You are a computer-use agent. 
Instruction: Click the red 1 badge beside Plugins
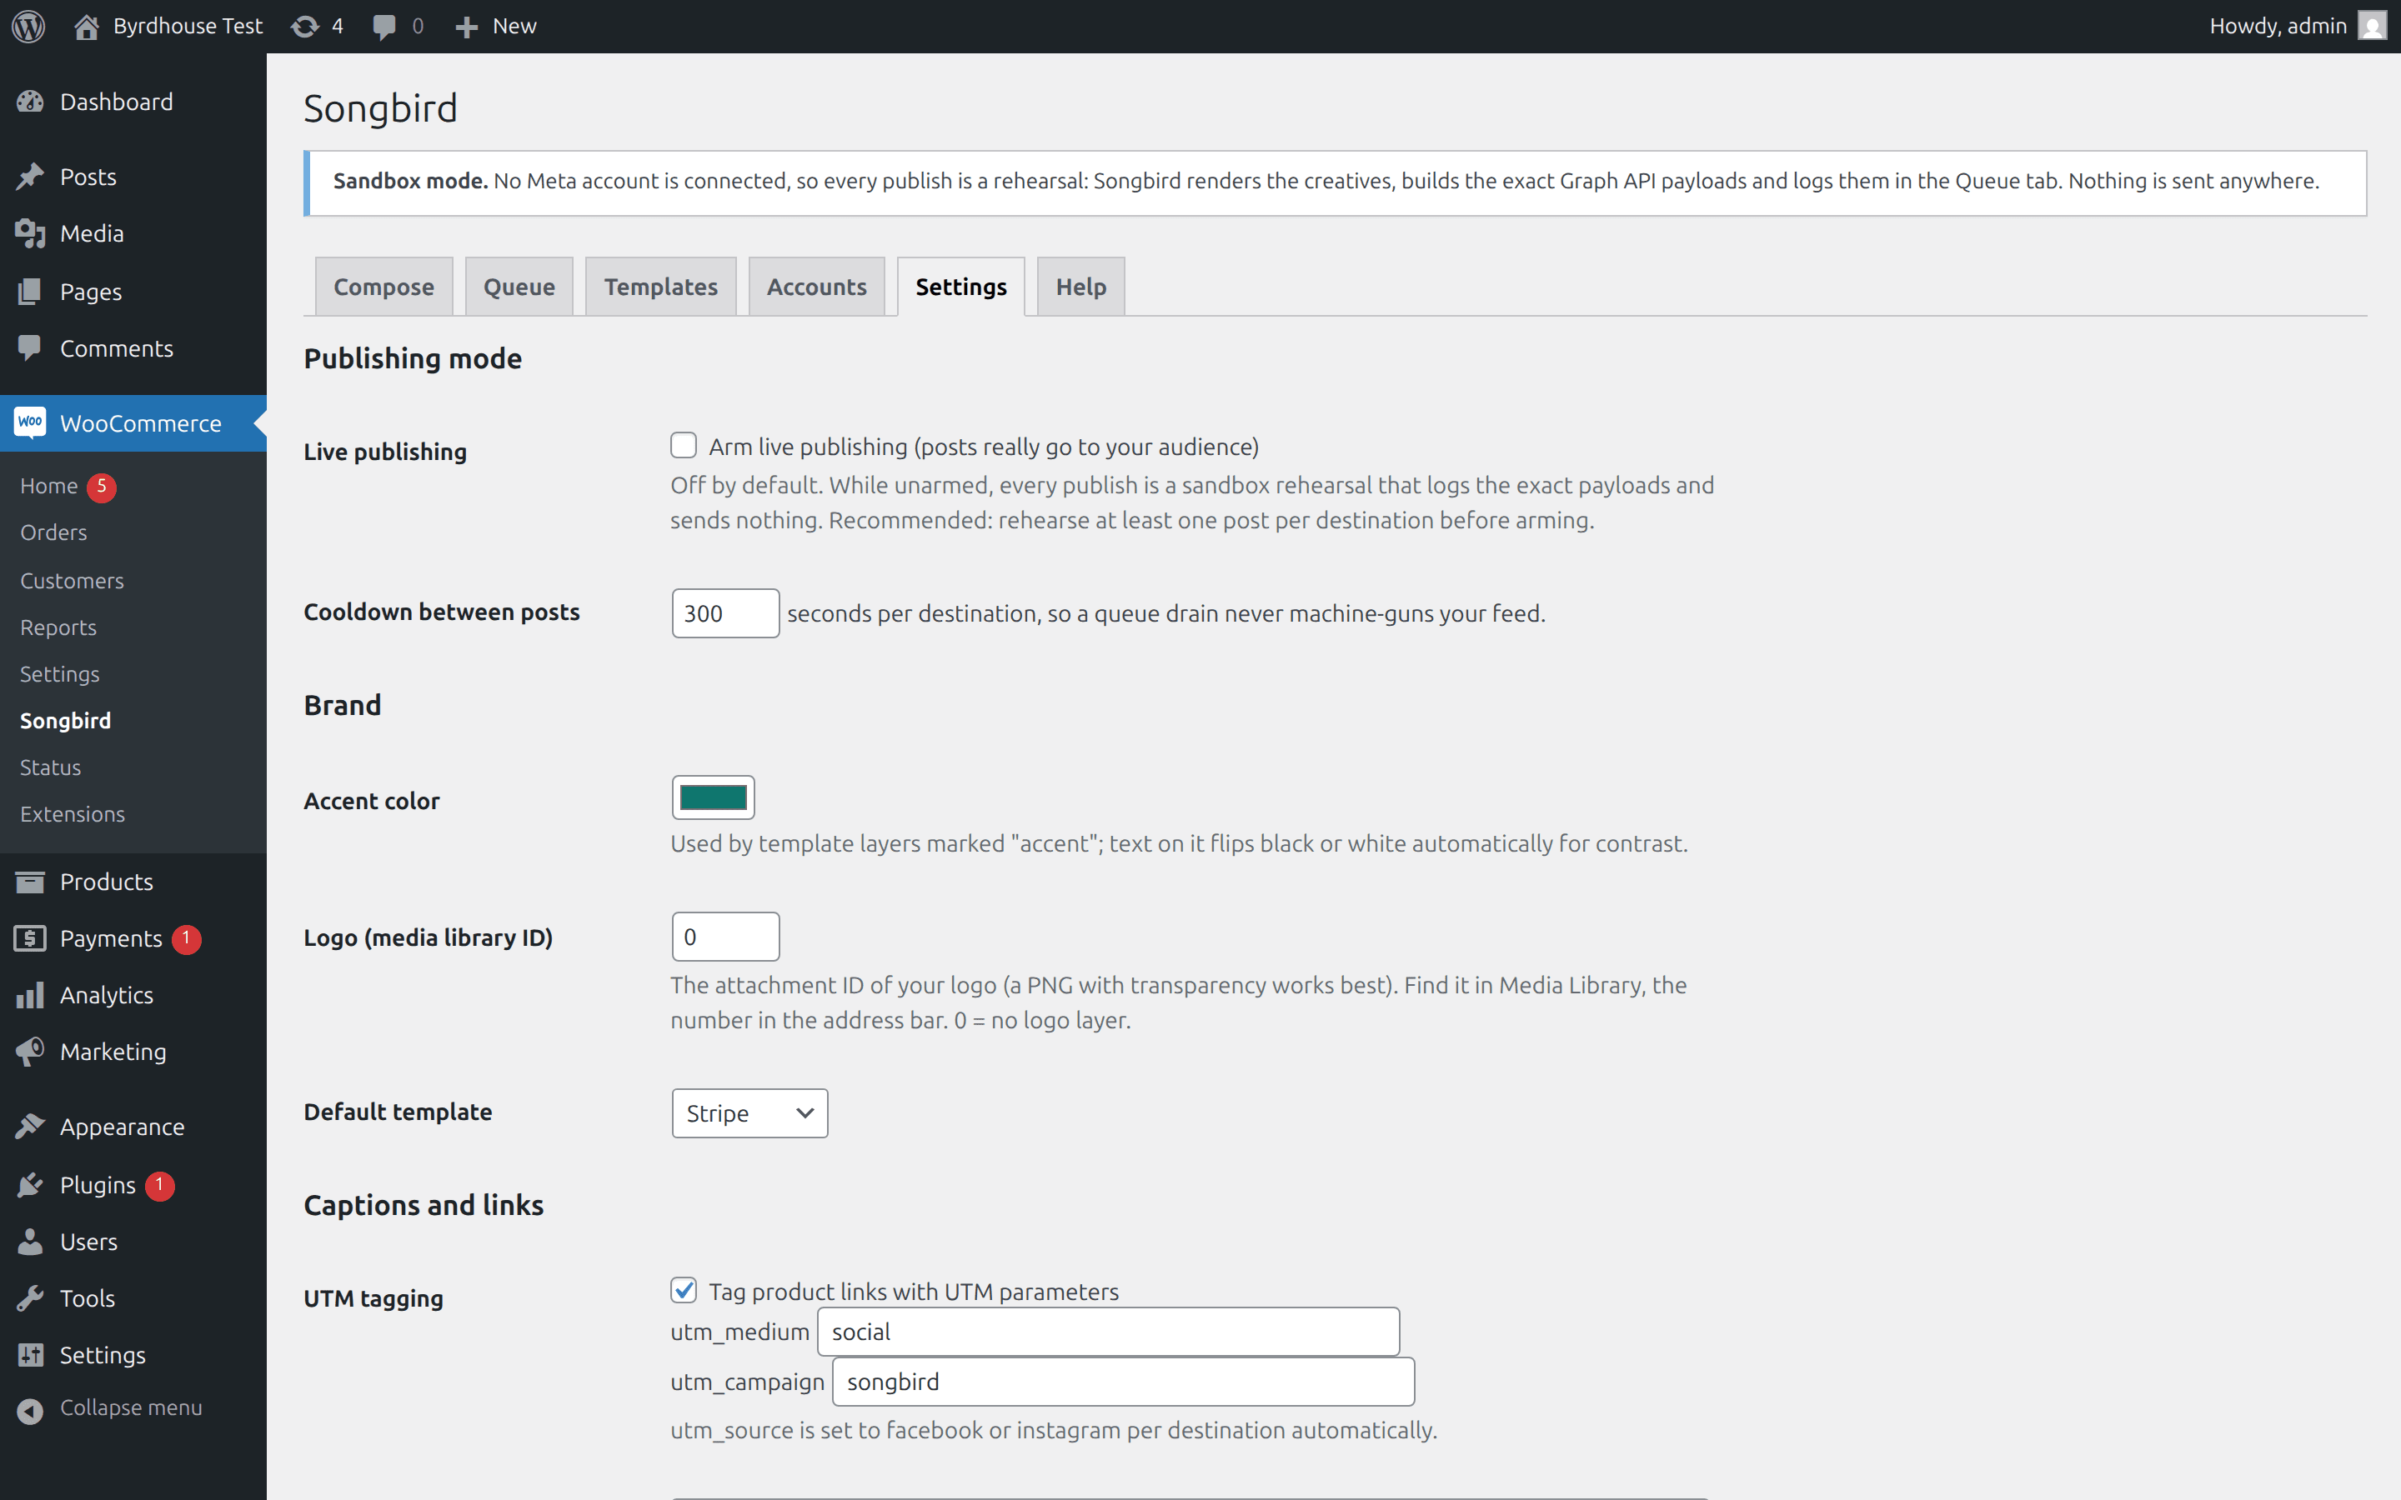point(160,1186)
